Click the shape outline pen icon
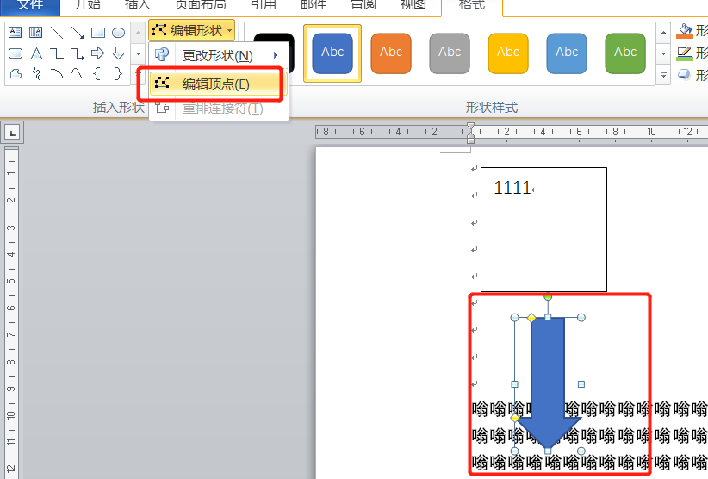Screen dimensions: 708x479 pyautogui.click(x=685, y=53)
